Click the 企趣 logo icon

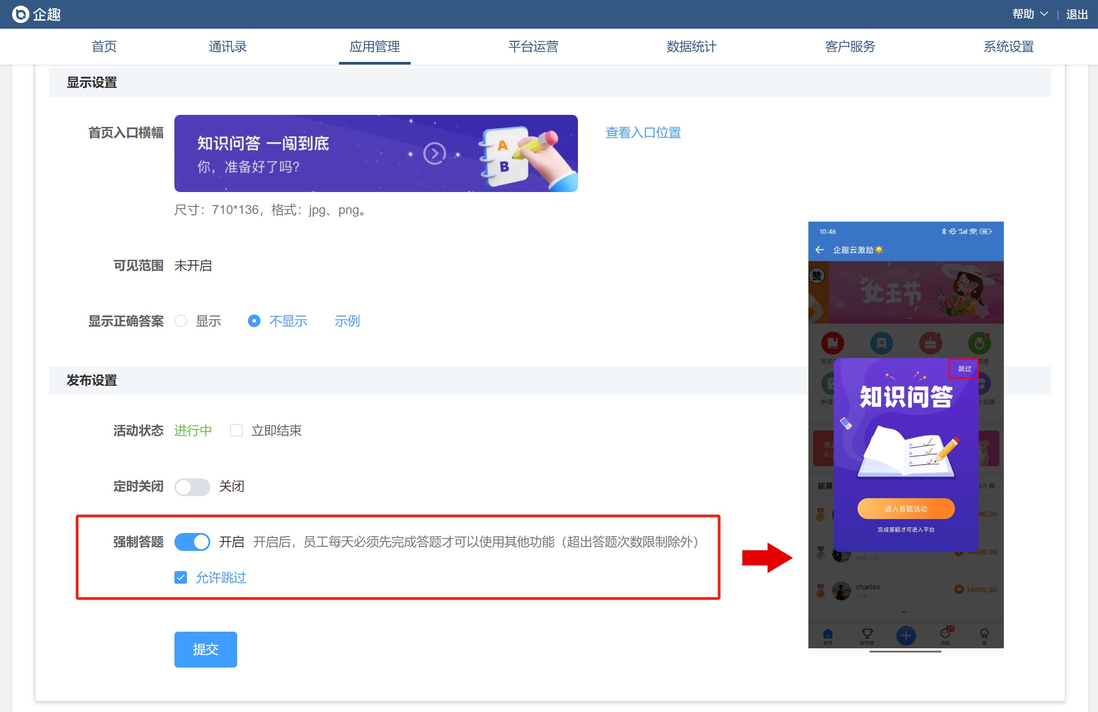(x=20, y=14)
